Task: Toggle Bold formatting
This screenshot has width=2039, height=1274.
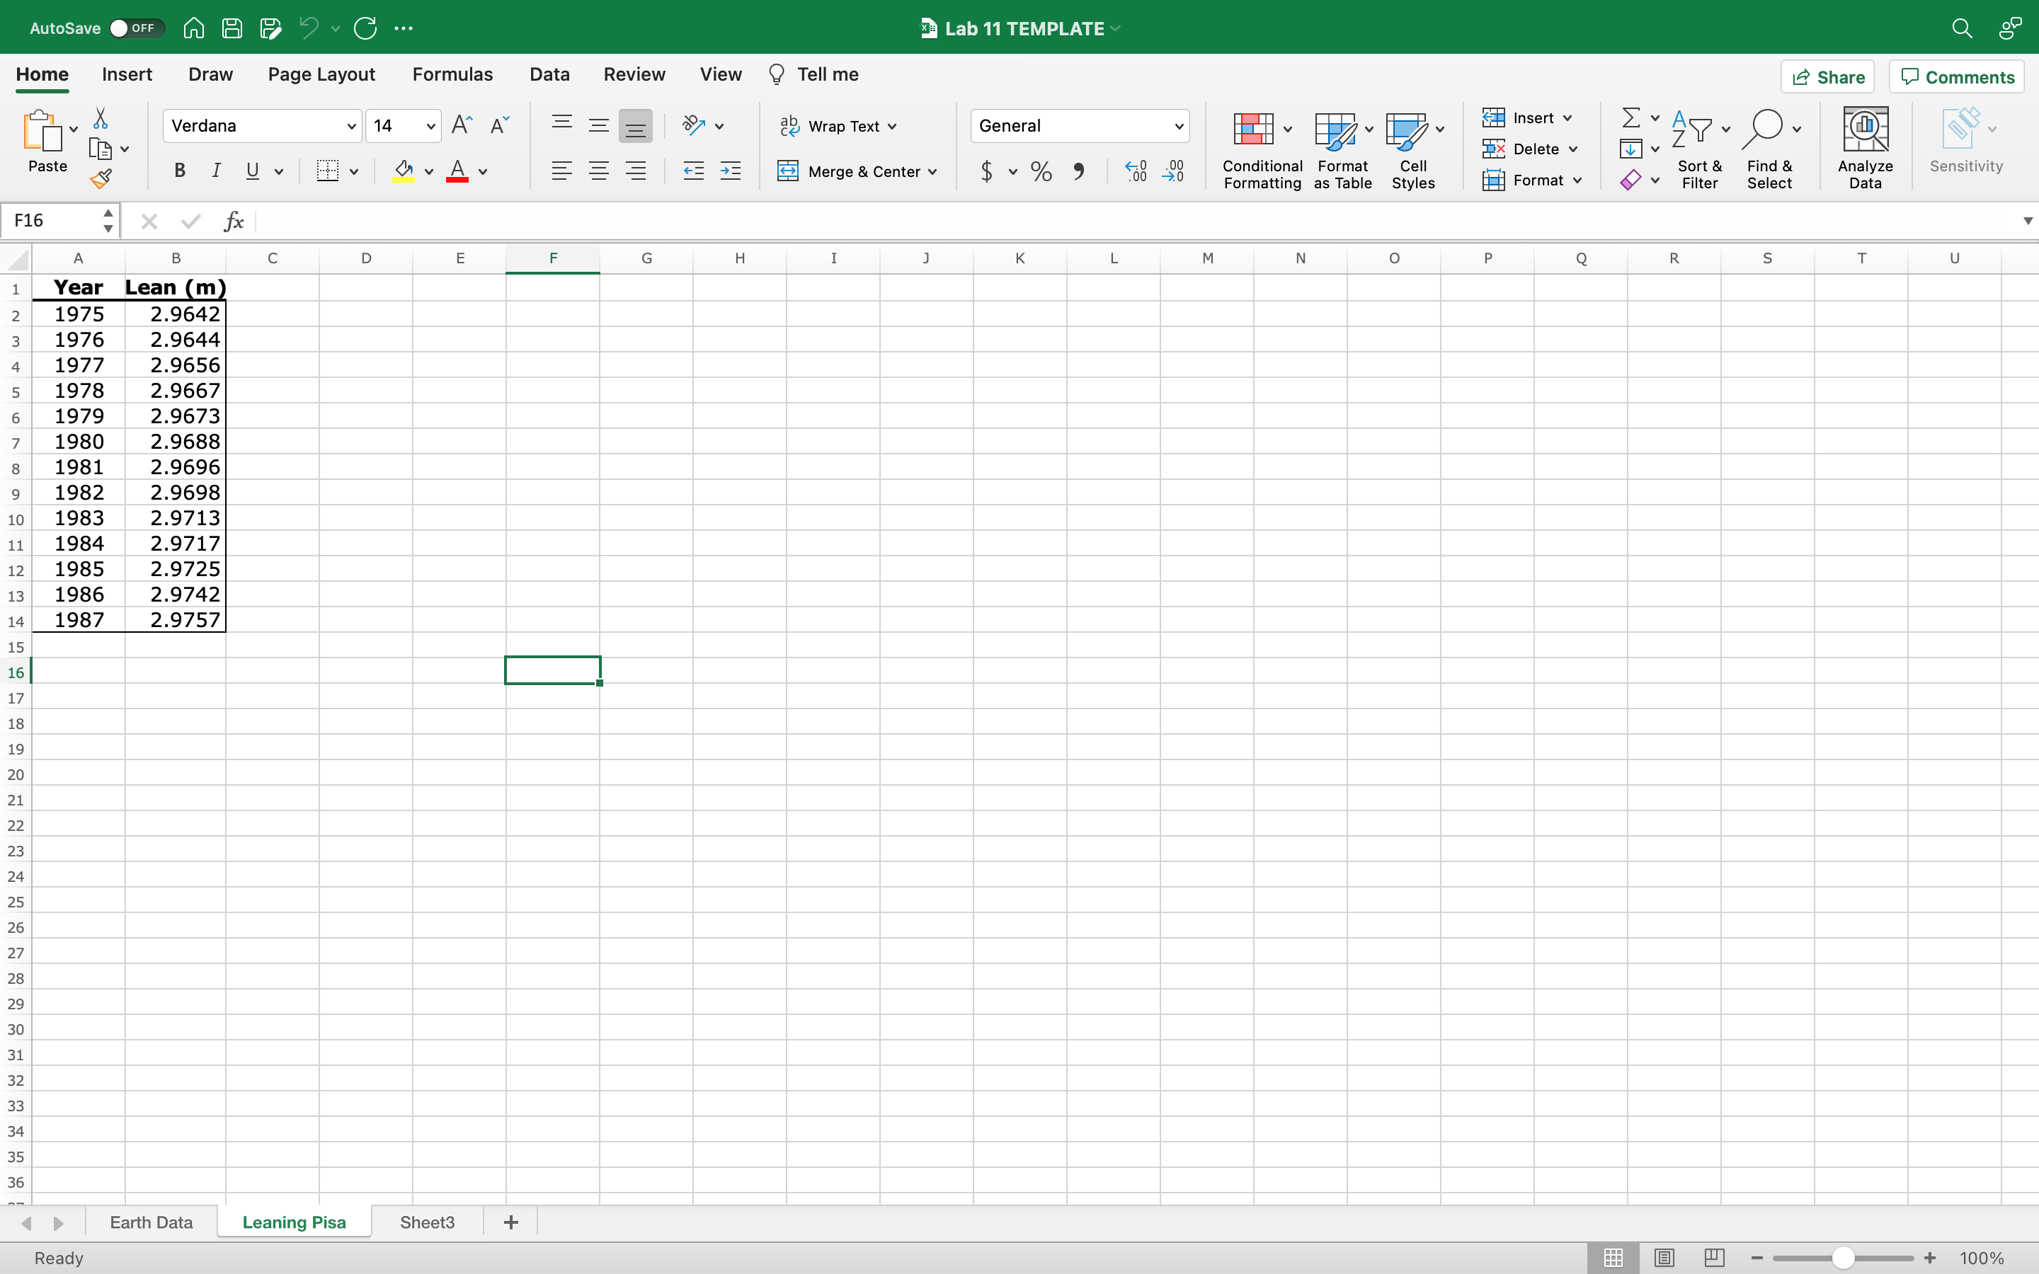Action: 179,171
